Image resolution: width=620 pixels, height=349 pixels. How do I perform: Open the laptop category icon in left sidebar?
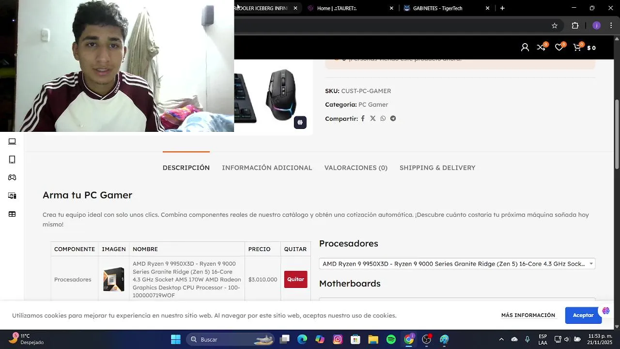tap(12, 142)
